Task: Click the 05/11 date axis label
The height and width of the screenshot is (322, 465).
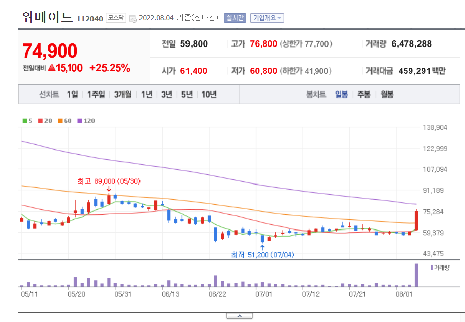Action: coord(29,294)
